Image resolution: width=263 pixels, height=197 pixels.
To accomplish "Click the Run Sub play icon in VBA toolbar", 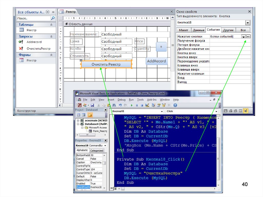I will pyautogui.click(x=132, y=105).
